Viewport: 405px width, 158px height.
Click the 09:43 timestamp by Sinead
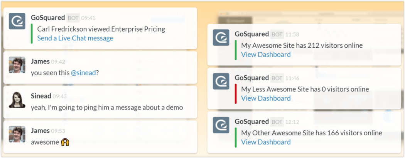pos(60,96)
